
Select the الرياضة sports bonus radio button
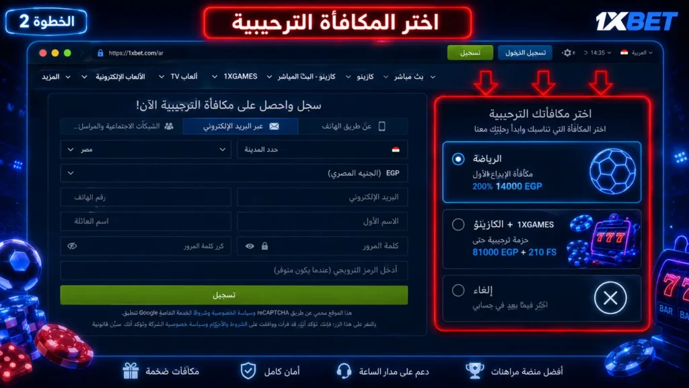click(x=458, y=159)
